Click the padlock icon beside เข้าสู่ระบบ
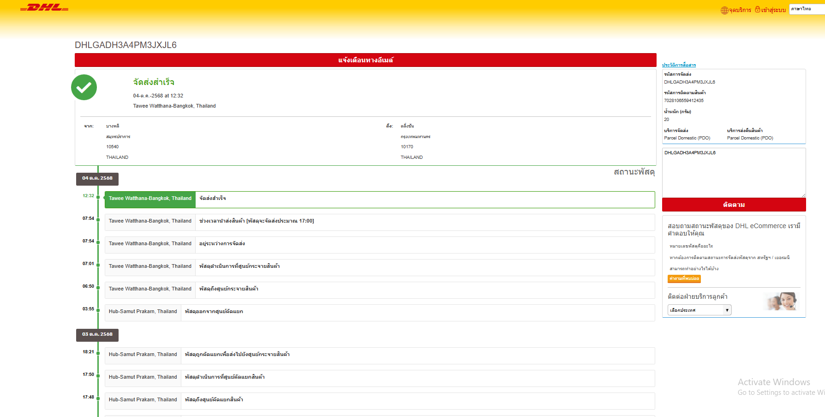The width and height of the screenshot is (825, 417). [758, 9]
